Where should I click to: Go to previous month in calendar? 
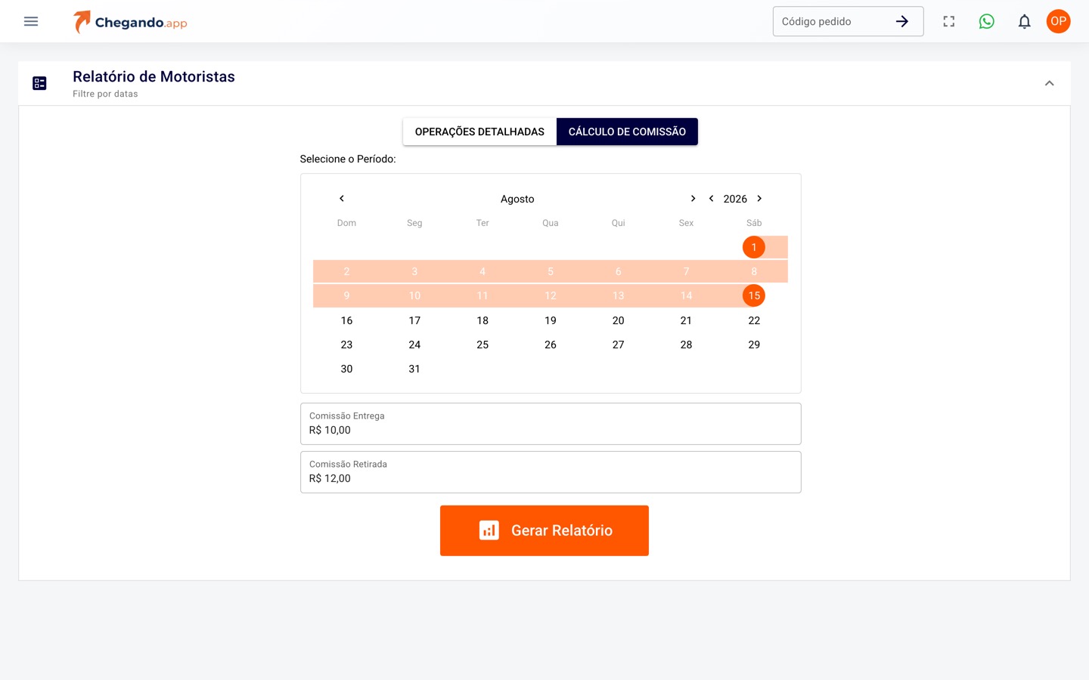tap(342, 199)
